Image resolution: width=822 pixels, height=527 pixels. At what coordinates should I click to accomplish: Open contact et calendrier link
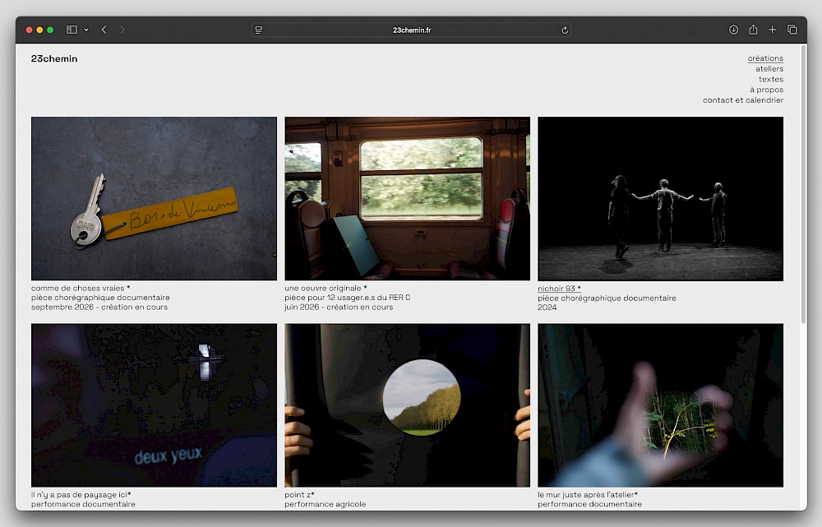(x=742, y=100)
